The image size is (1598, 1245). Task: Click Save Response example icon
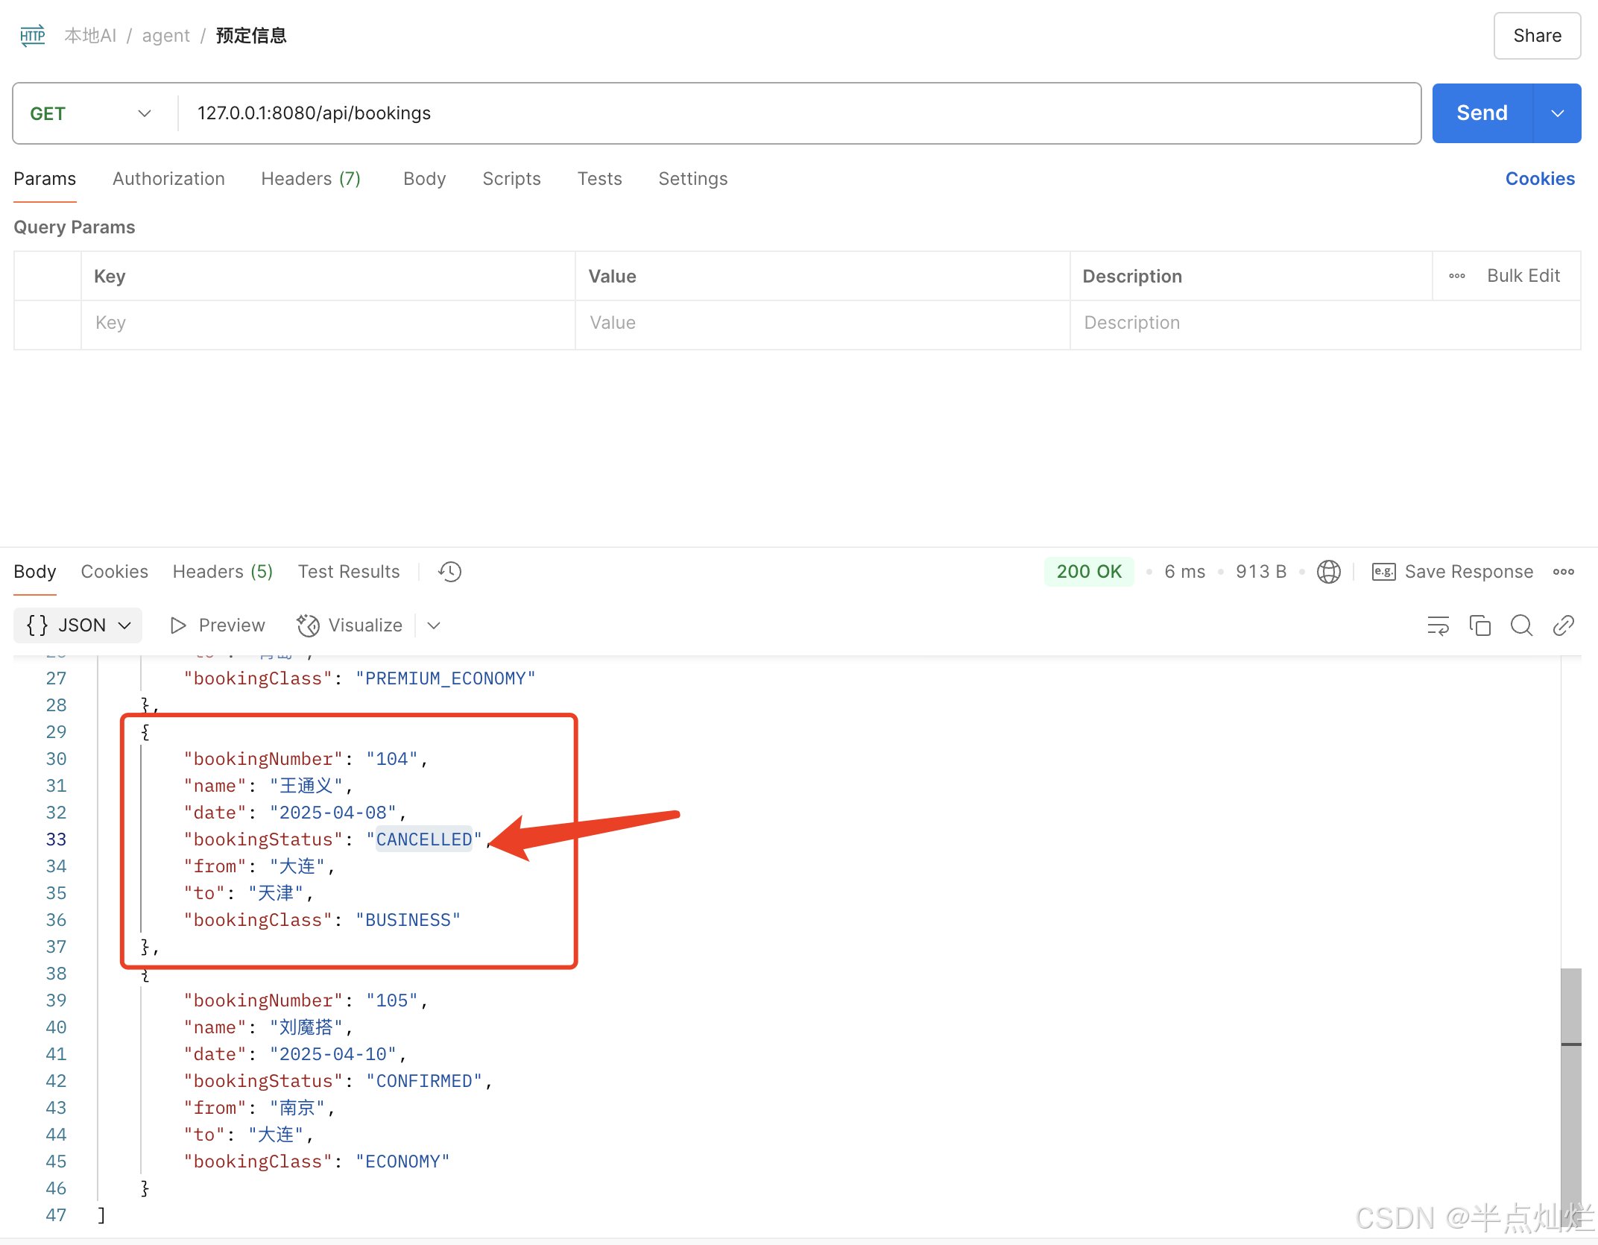click(1383, 572)
